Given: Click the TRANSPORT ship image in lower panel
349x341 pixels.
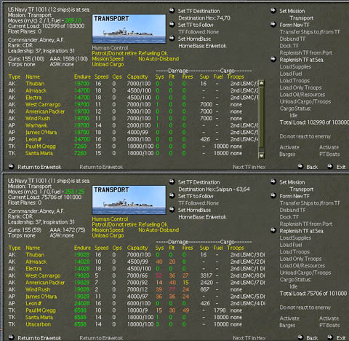Looking at the screenshot, I should pos(129,200).
